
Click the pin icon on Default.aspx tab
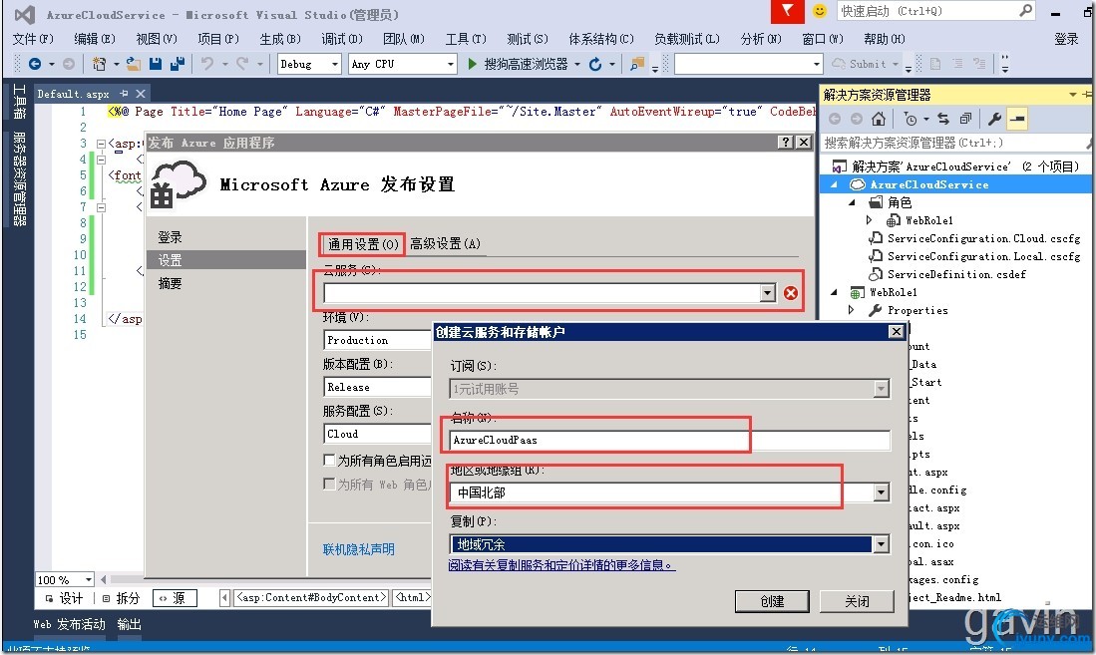124,93
